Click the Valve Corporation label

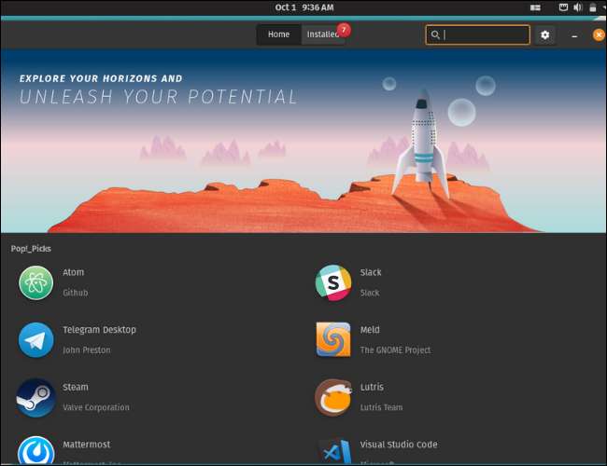[96, 407]
